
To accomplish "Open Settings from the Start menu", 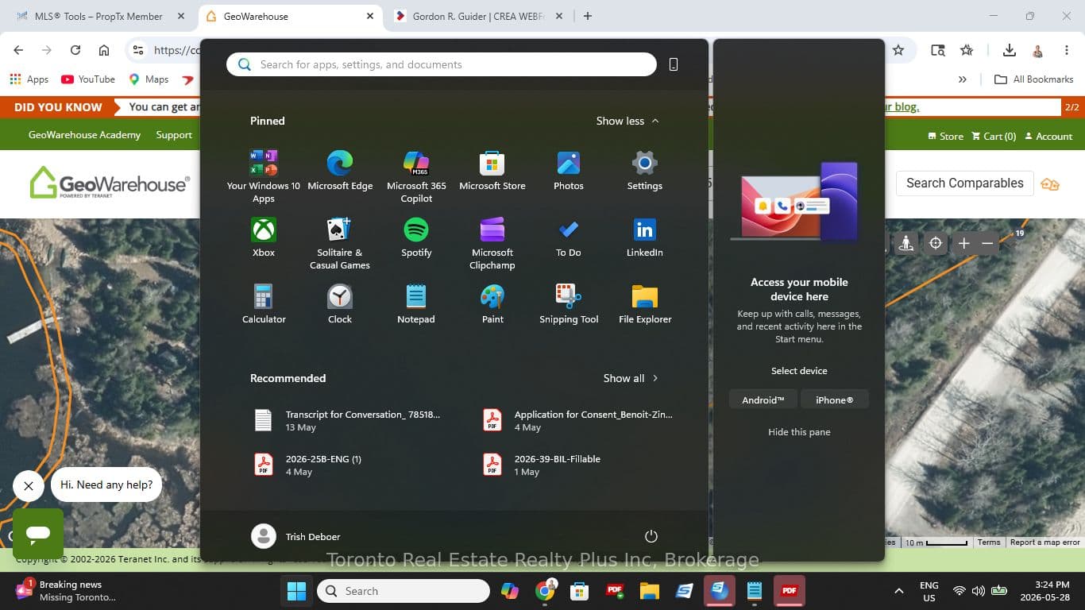I will (x=645, y=171).
